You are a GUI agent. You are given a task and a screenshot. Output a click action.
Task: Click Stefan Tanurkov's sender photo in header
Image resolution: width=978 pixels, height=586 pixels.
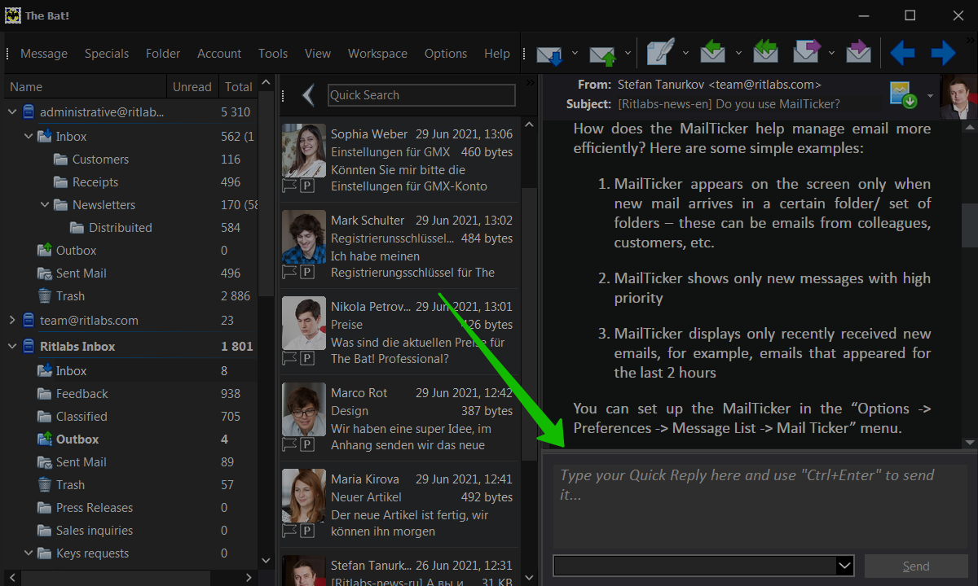coord(958,95)
